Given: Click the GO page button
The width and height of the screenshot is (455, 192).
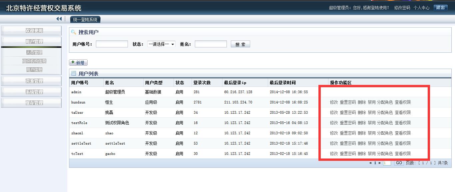Looking at the screenshot, I should point(399,163).
